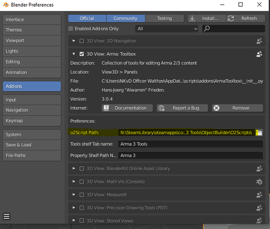Click the ArmaToolbox __init__.py file path
This screenshot has width=270, height=229.
click(x=182, y=81)
